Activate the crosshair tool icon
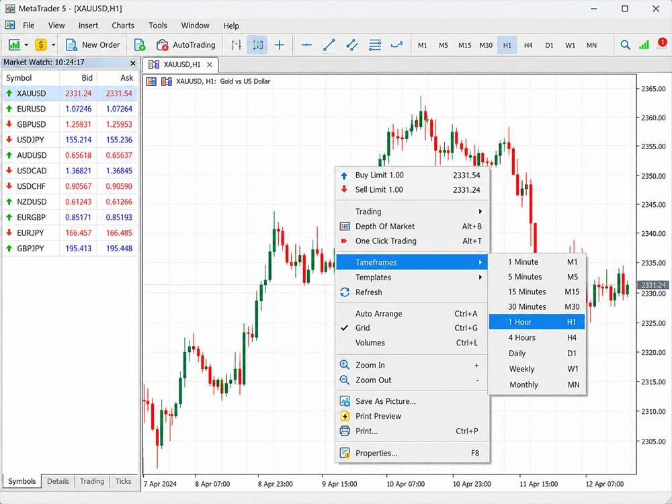 click(x=280, y=45)
